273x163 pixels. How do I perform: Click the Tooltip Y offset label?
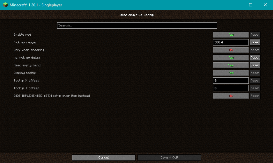click(26, 88)
